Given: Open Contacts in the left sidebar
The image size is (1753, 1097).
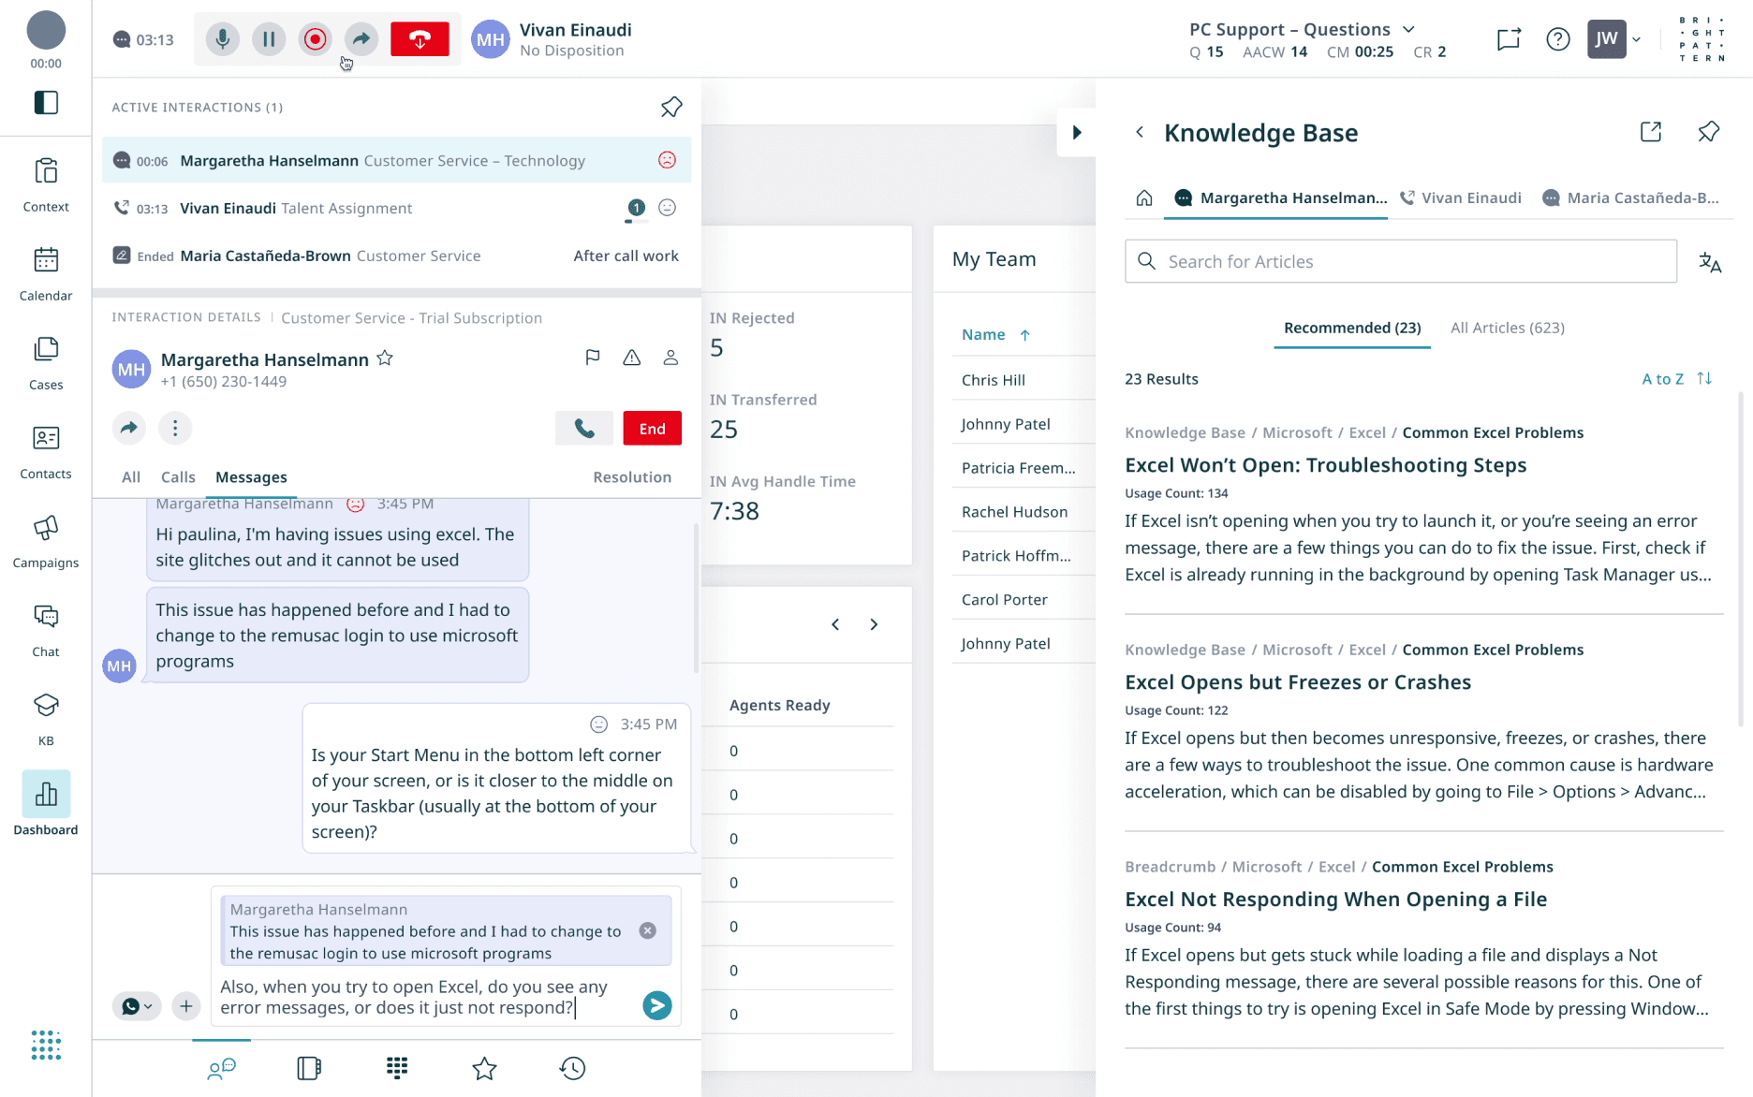Looking at the screenshot, I should (46, 451).
